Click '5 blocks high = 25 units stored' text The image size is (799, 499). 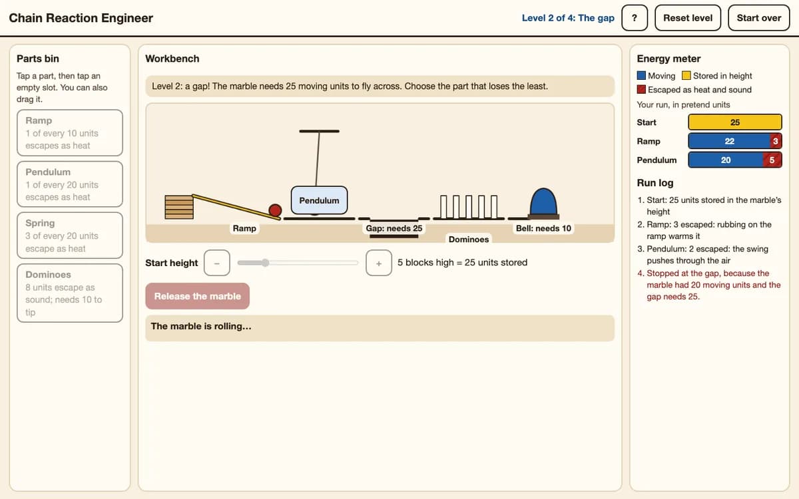[462, 263]
